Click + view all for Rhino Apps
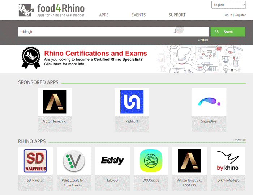The width and height of the screenshot is (253, 195). [x=239, y=140]
